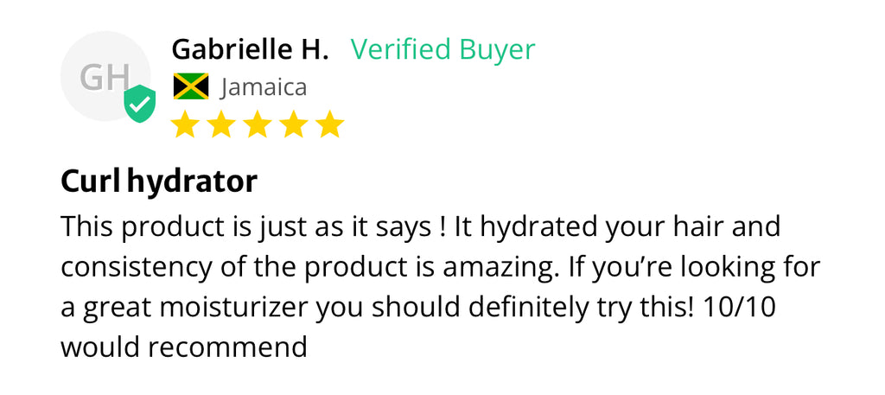
Task: Select the third gold star
Action: pos(258,124)
